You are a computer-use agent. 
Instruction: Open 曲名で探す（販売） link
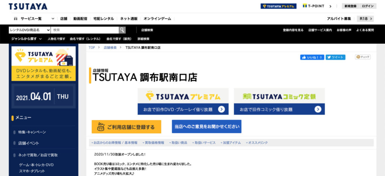(119, 39)
